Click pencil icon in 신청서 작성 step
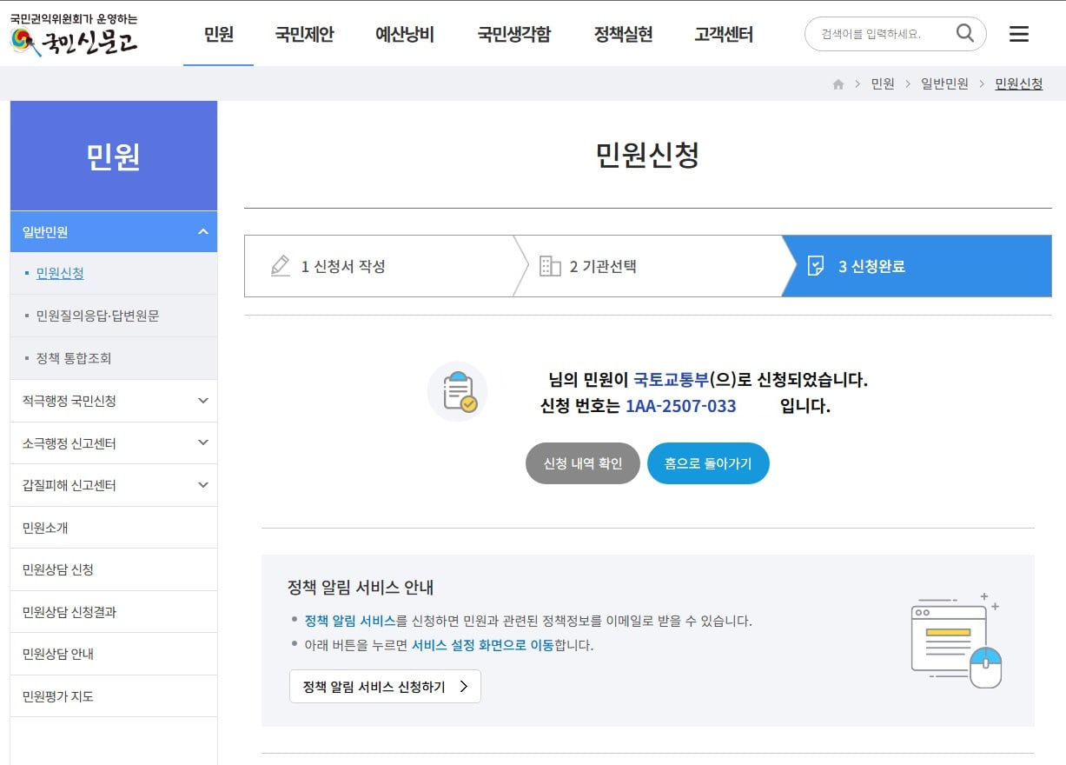1066x765 pixels. click(x=280, y=266)
